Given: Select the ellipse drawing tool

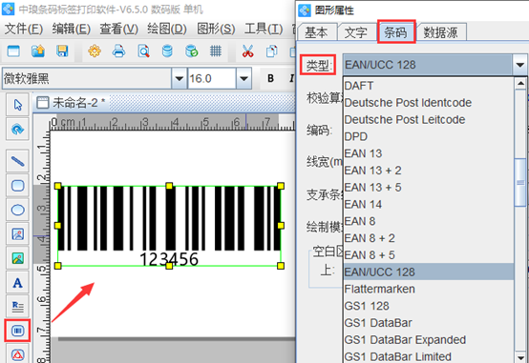Looking at the screenshot, I should click(x=17, y=210).
